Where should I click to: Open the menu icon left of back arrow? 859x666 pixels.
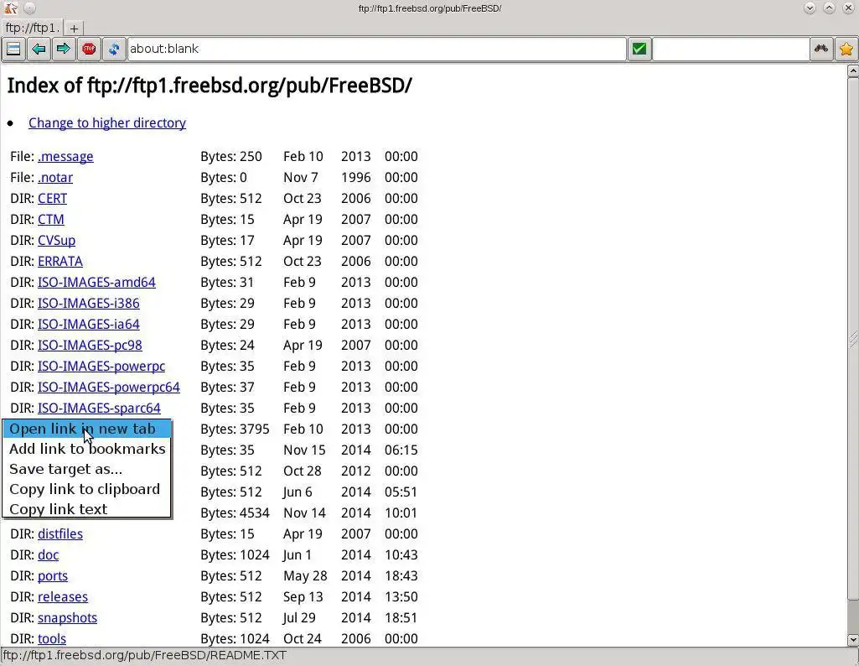point(13,49)
